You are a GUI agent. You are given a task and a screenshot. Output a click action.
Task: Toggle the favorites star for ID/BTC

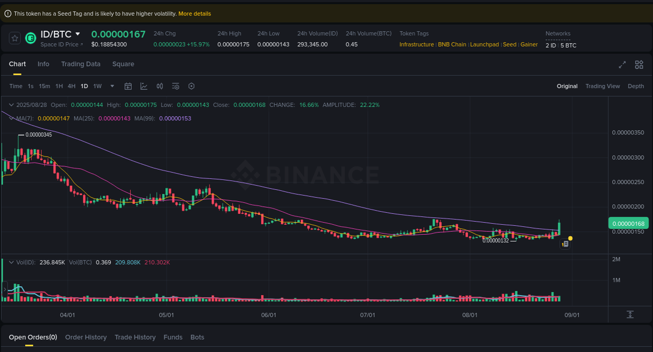coord(15,38)
